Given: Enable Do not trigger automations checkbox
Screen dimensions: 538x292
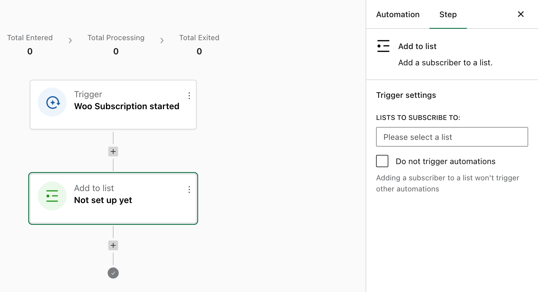Looking at the screenshot, I should click(382, 161).
